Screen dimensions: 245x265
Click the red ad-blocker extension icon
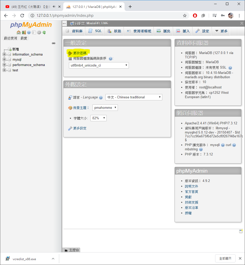coord(195,16)
